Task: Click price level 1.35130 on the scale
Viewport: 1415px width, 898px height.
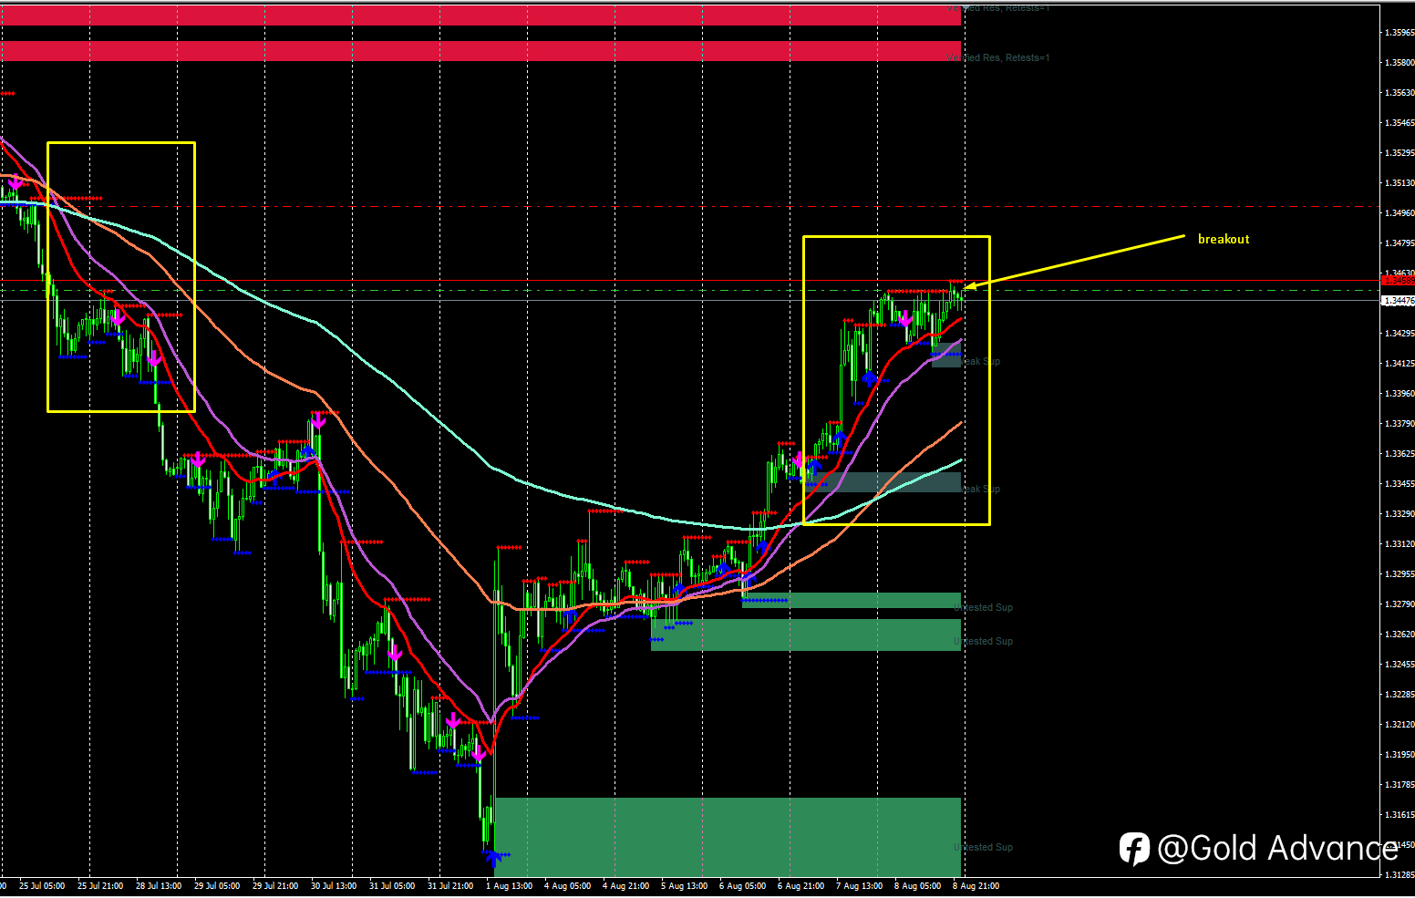Action: click(1400, 183)
